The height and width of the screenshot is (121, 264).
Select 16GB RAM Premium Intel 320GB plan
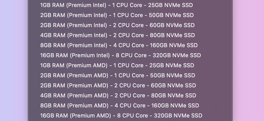click(x=120, y=55)
